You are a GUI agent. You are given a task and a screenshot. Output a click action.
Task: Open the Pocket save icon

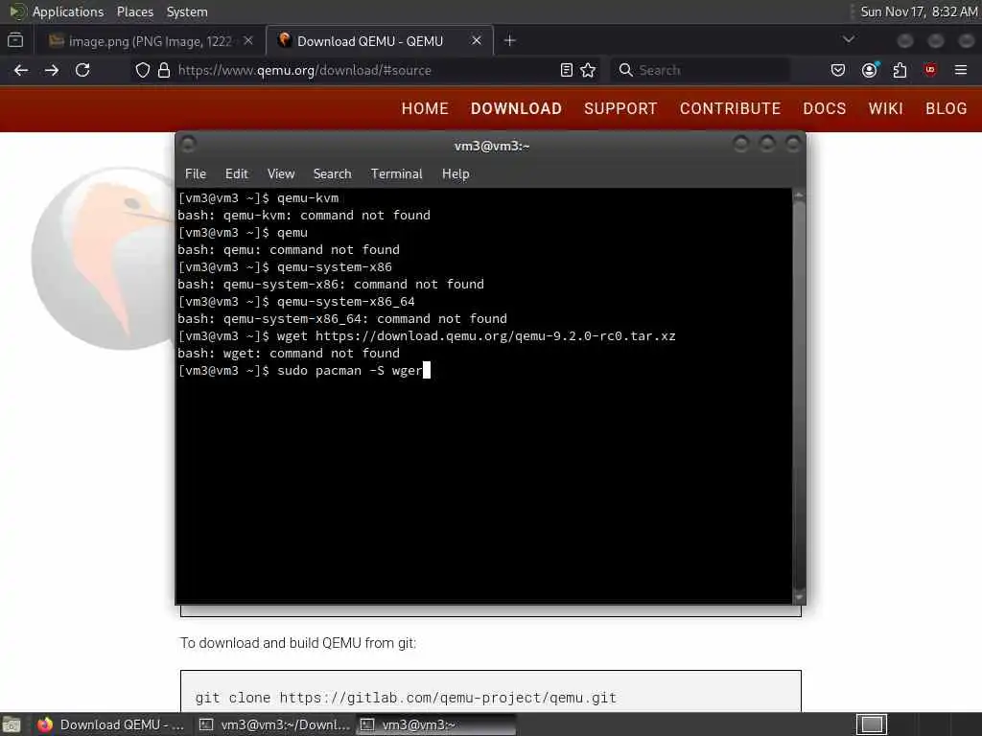tap(838, 70)
